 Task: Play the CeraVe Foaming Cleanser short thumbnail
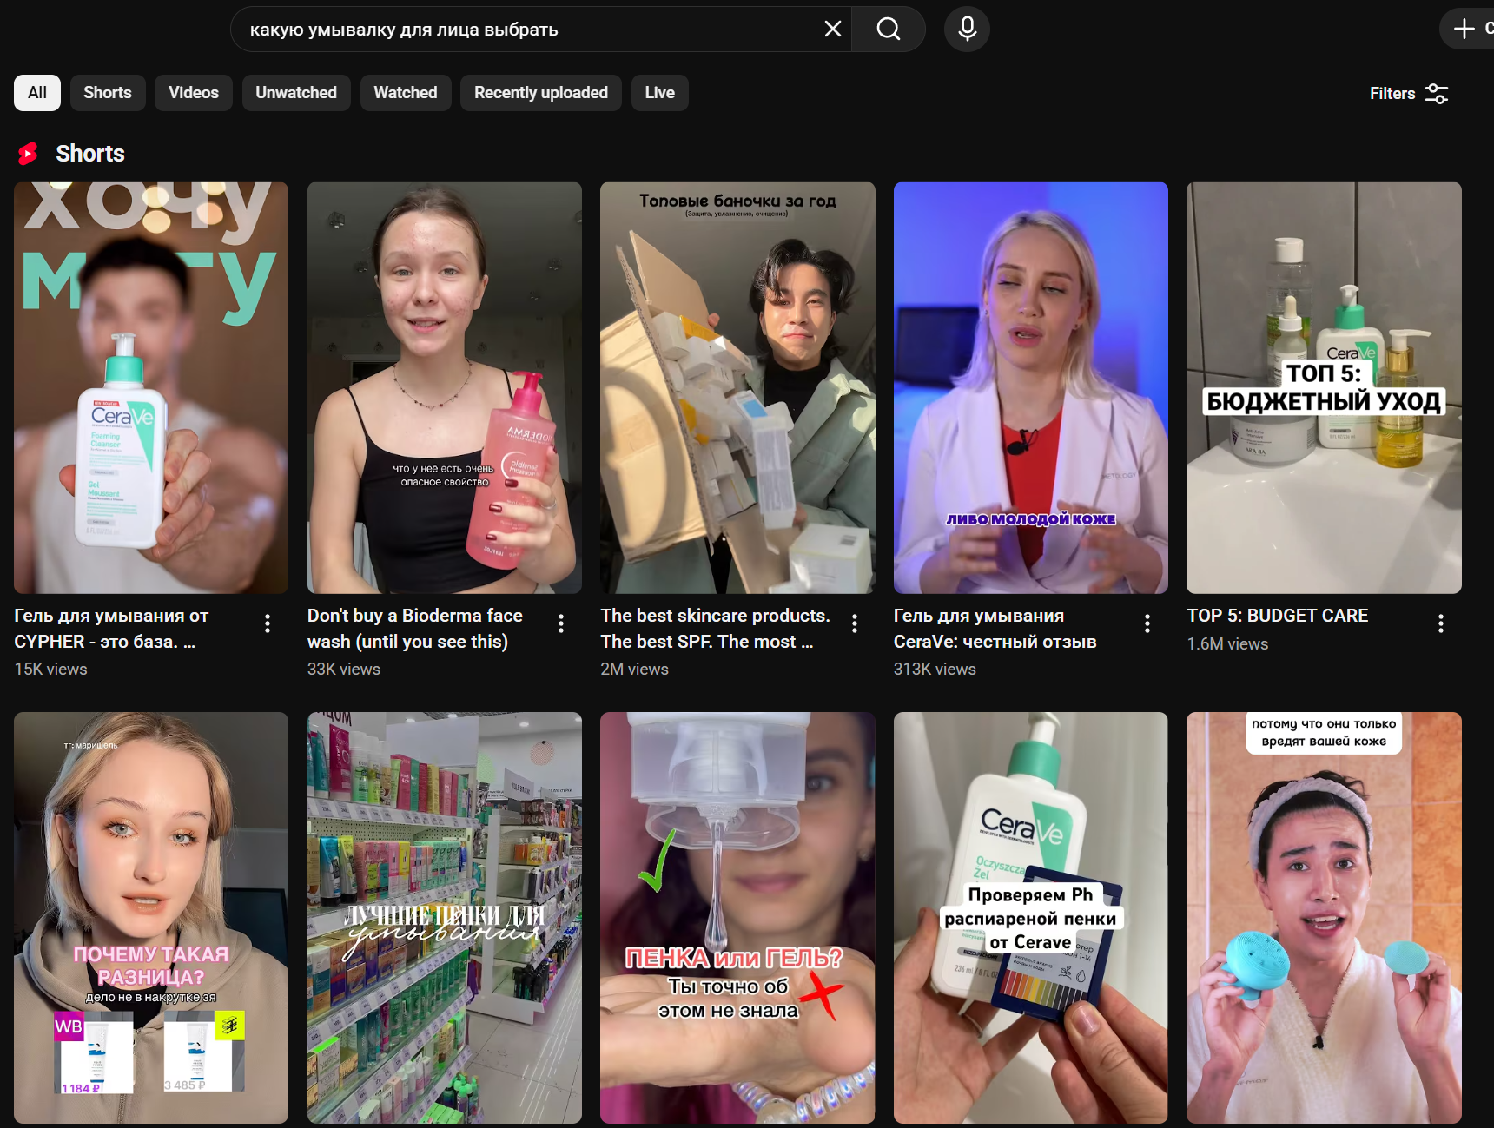[151, 388]
